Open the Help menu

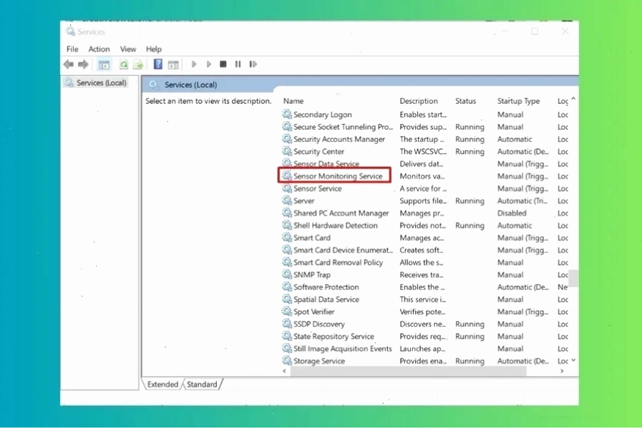[x=154, y=49]
